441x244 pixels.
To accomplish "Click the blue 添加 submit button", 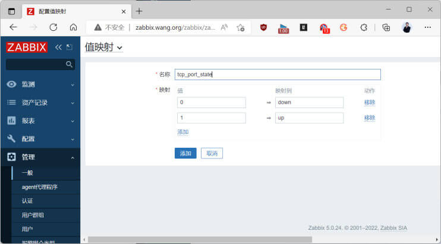I will point(185,153).
